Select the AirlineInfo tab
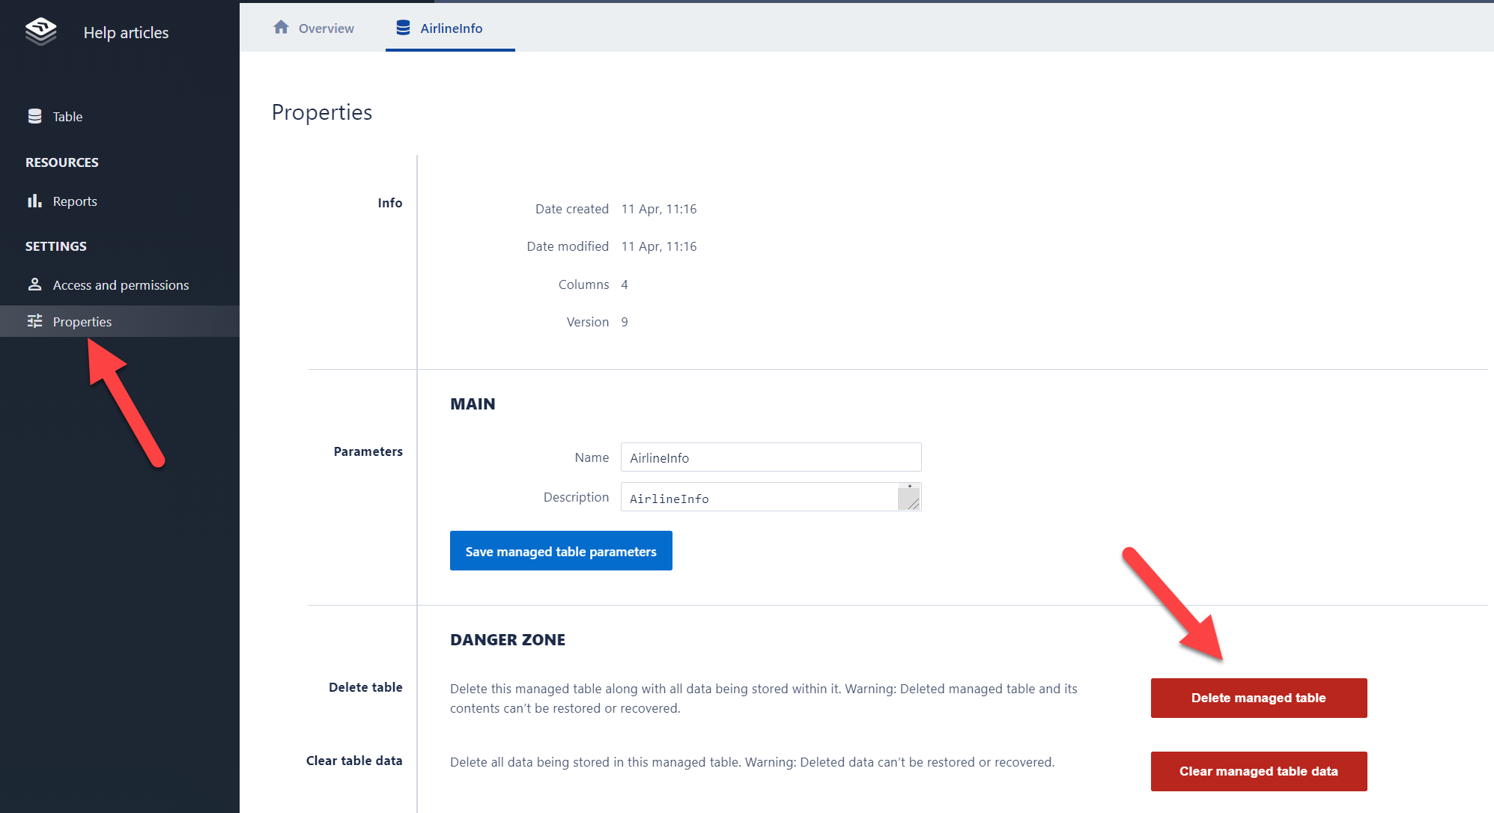 451,28
